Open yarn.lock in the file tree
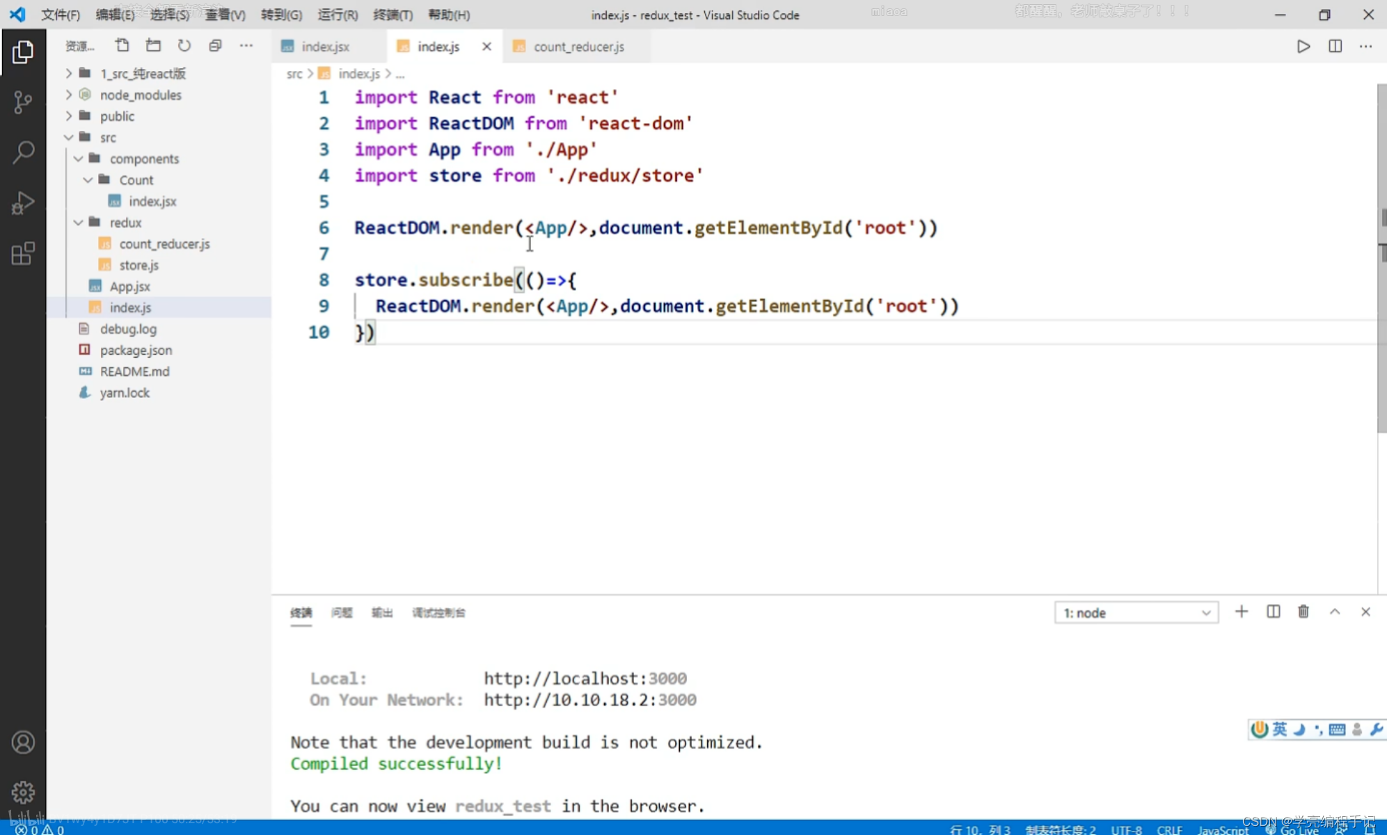The width and height of the screenshot is (1387, 835). 159,393
